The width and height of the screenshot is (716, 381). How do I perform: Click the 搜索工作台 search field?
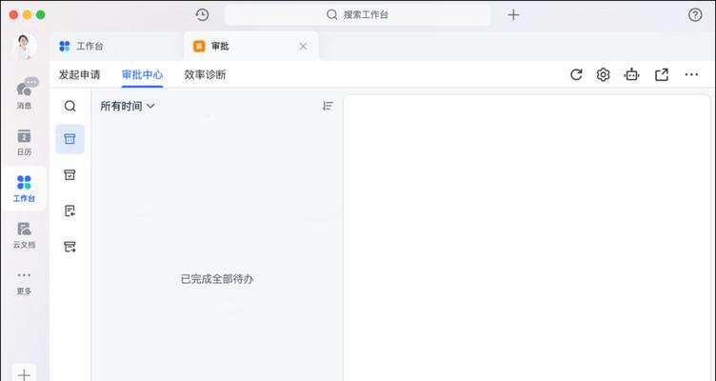pyautogui.click(x=358, y=14)
